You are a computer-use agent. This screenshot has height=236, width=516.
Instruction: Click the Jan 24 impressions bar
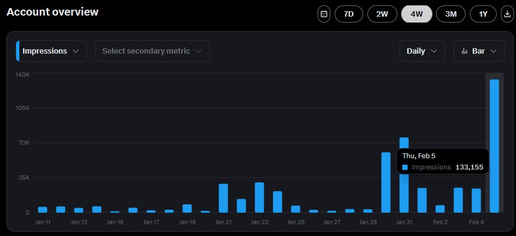pos(277,202)
